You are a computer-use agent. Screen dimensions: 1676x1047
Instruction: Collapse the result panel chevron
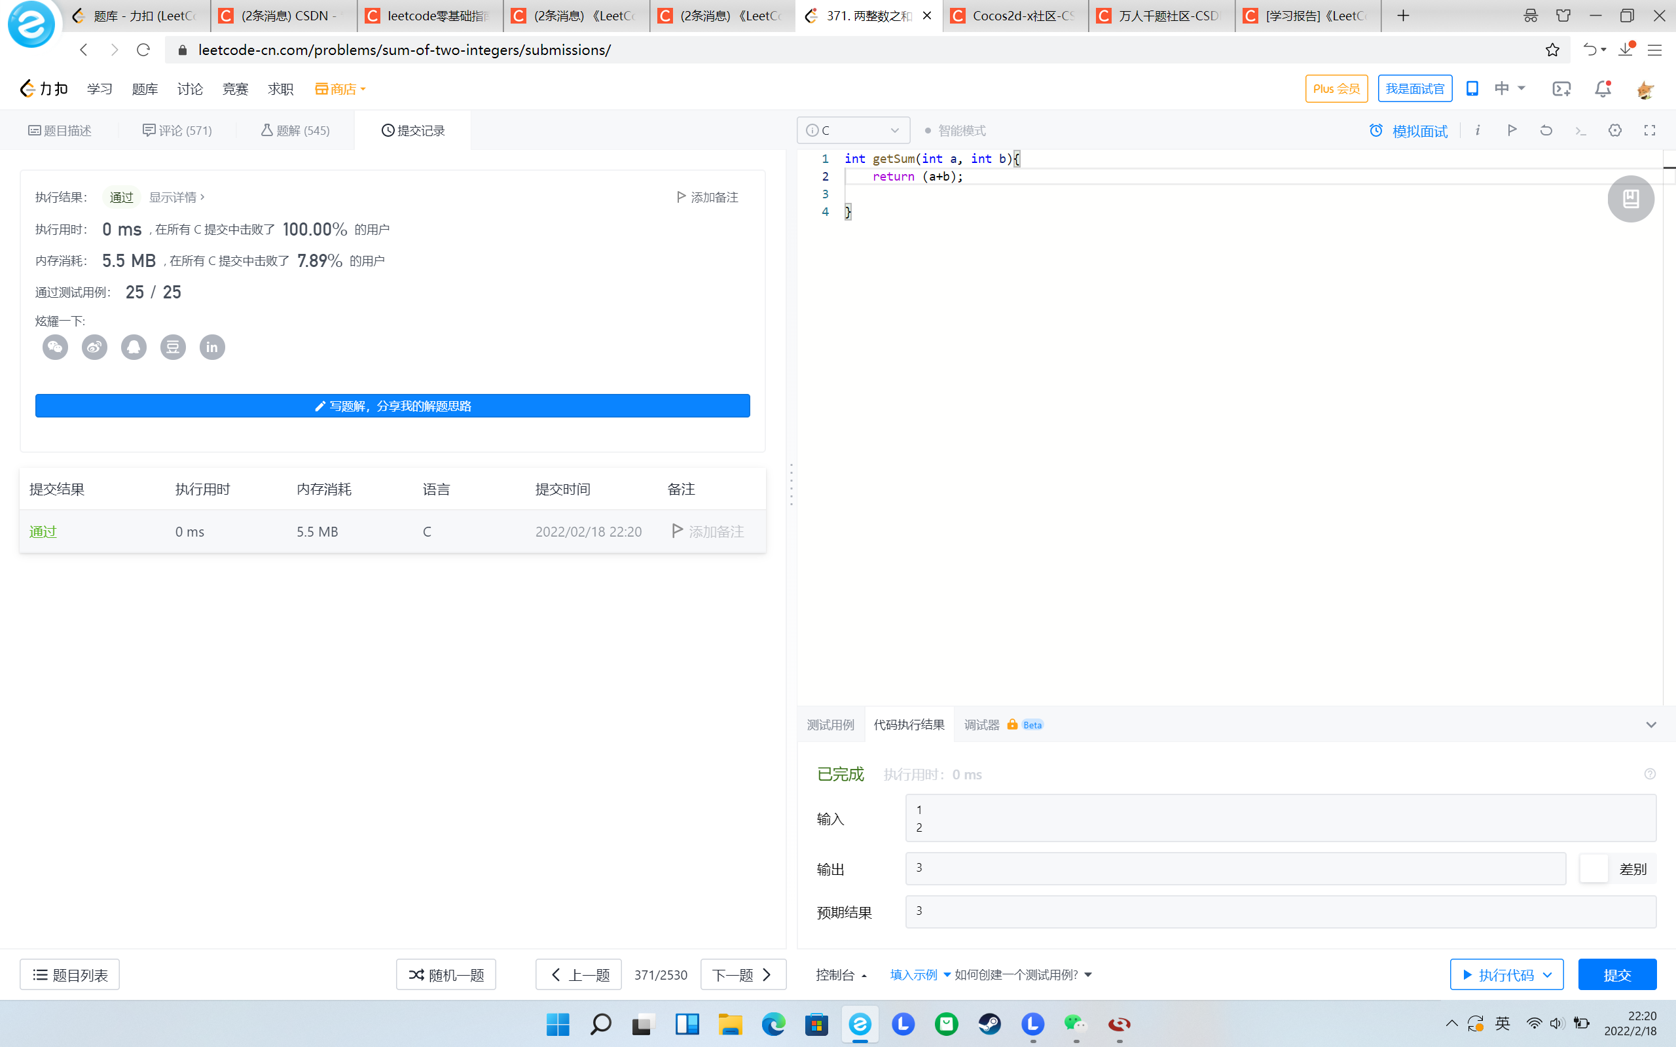tap(1651, 725)
